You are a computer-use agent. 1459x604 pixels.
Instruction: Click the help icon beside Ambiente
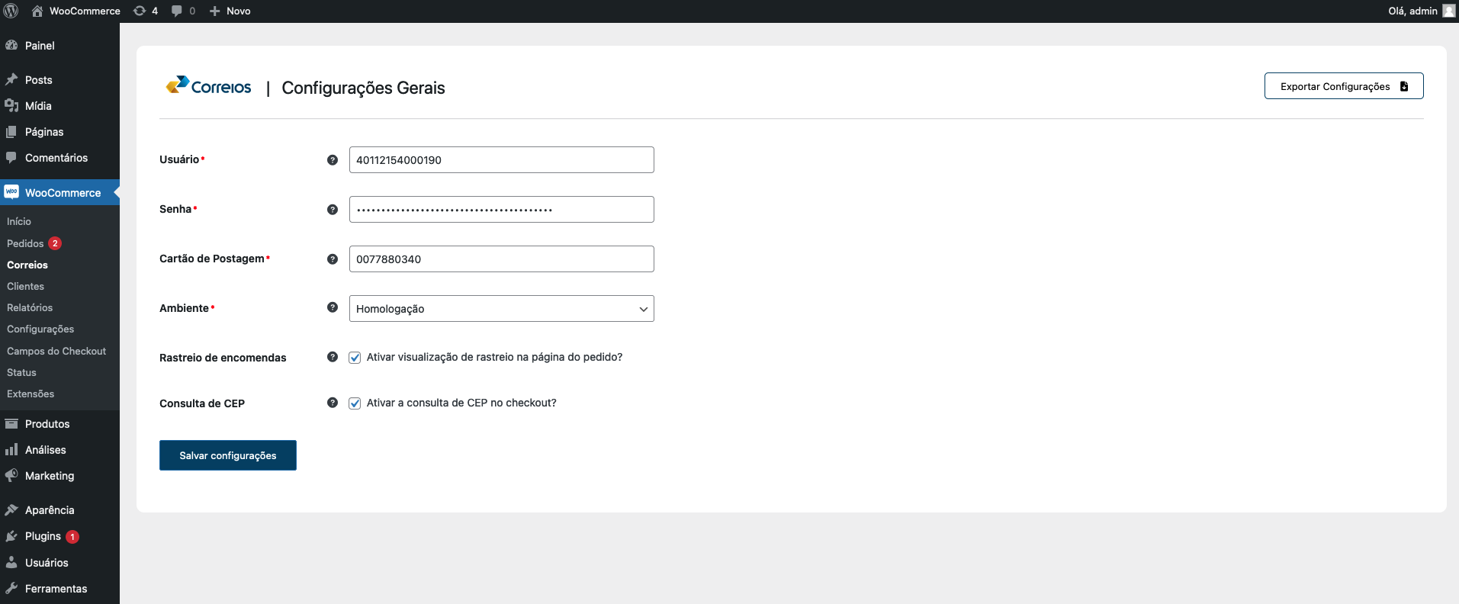point(333,307)
